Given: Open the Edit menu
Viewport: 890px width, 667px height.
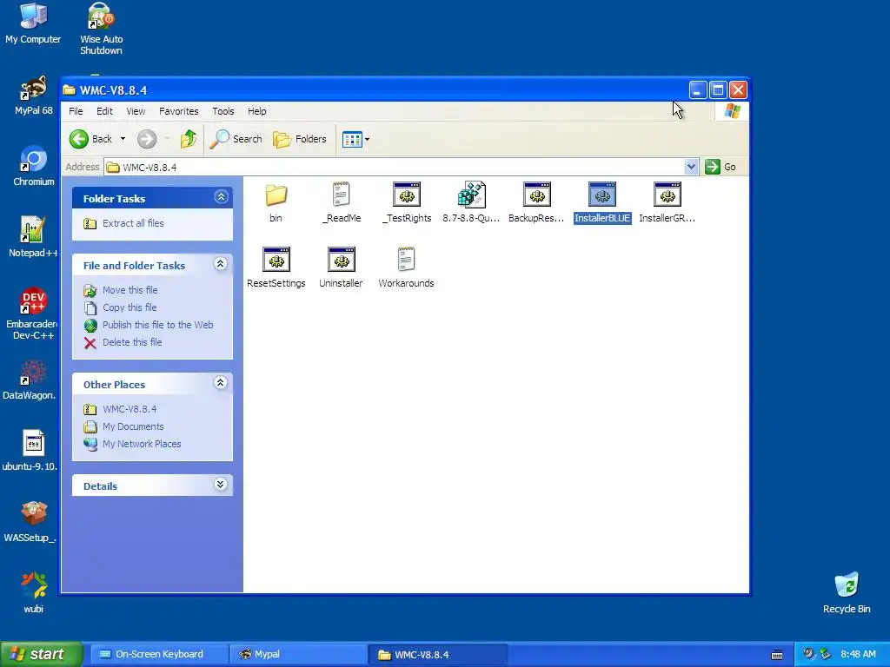Looking at the screenshot, I should [104, 111].
